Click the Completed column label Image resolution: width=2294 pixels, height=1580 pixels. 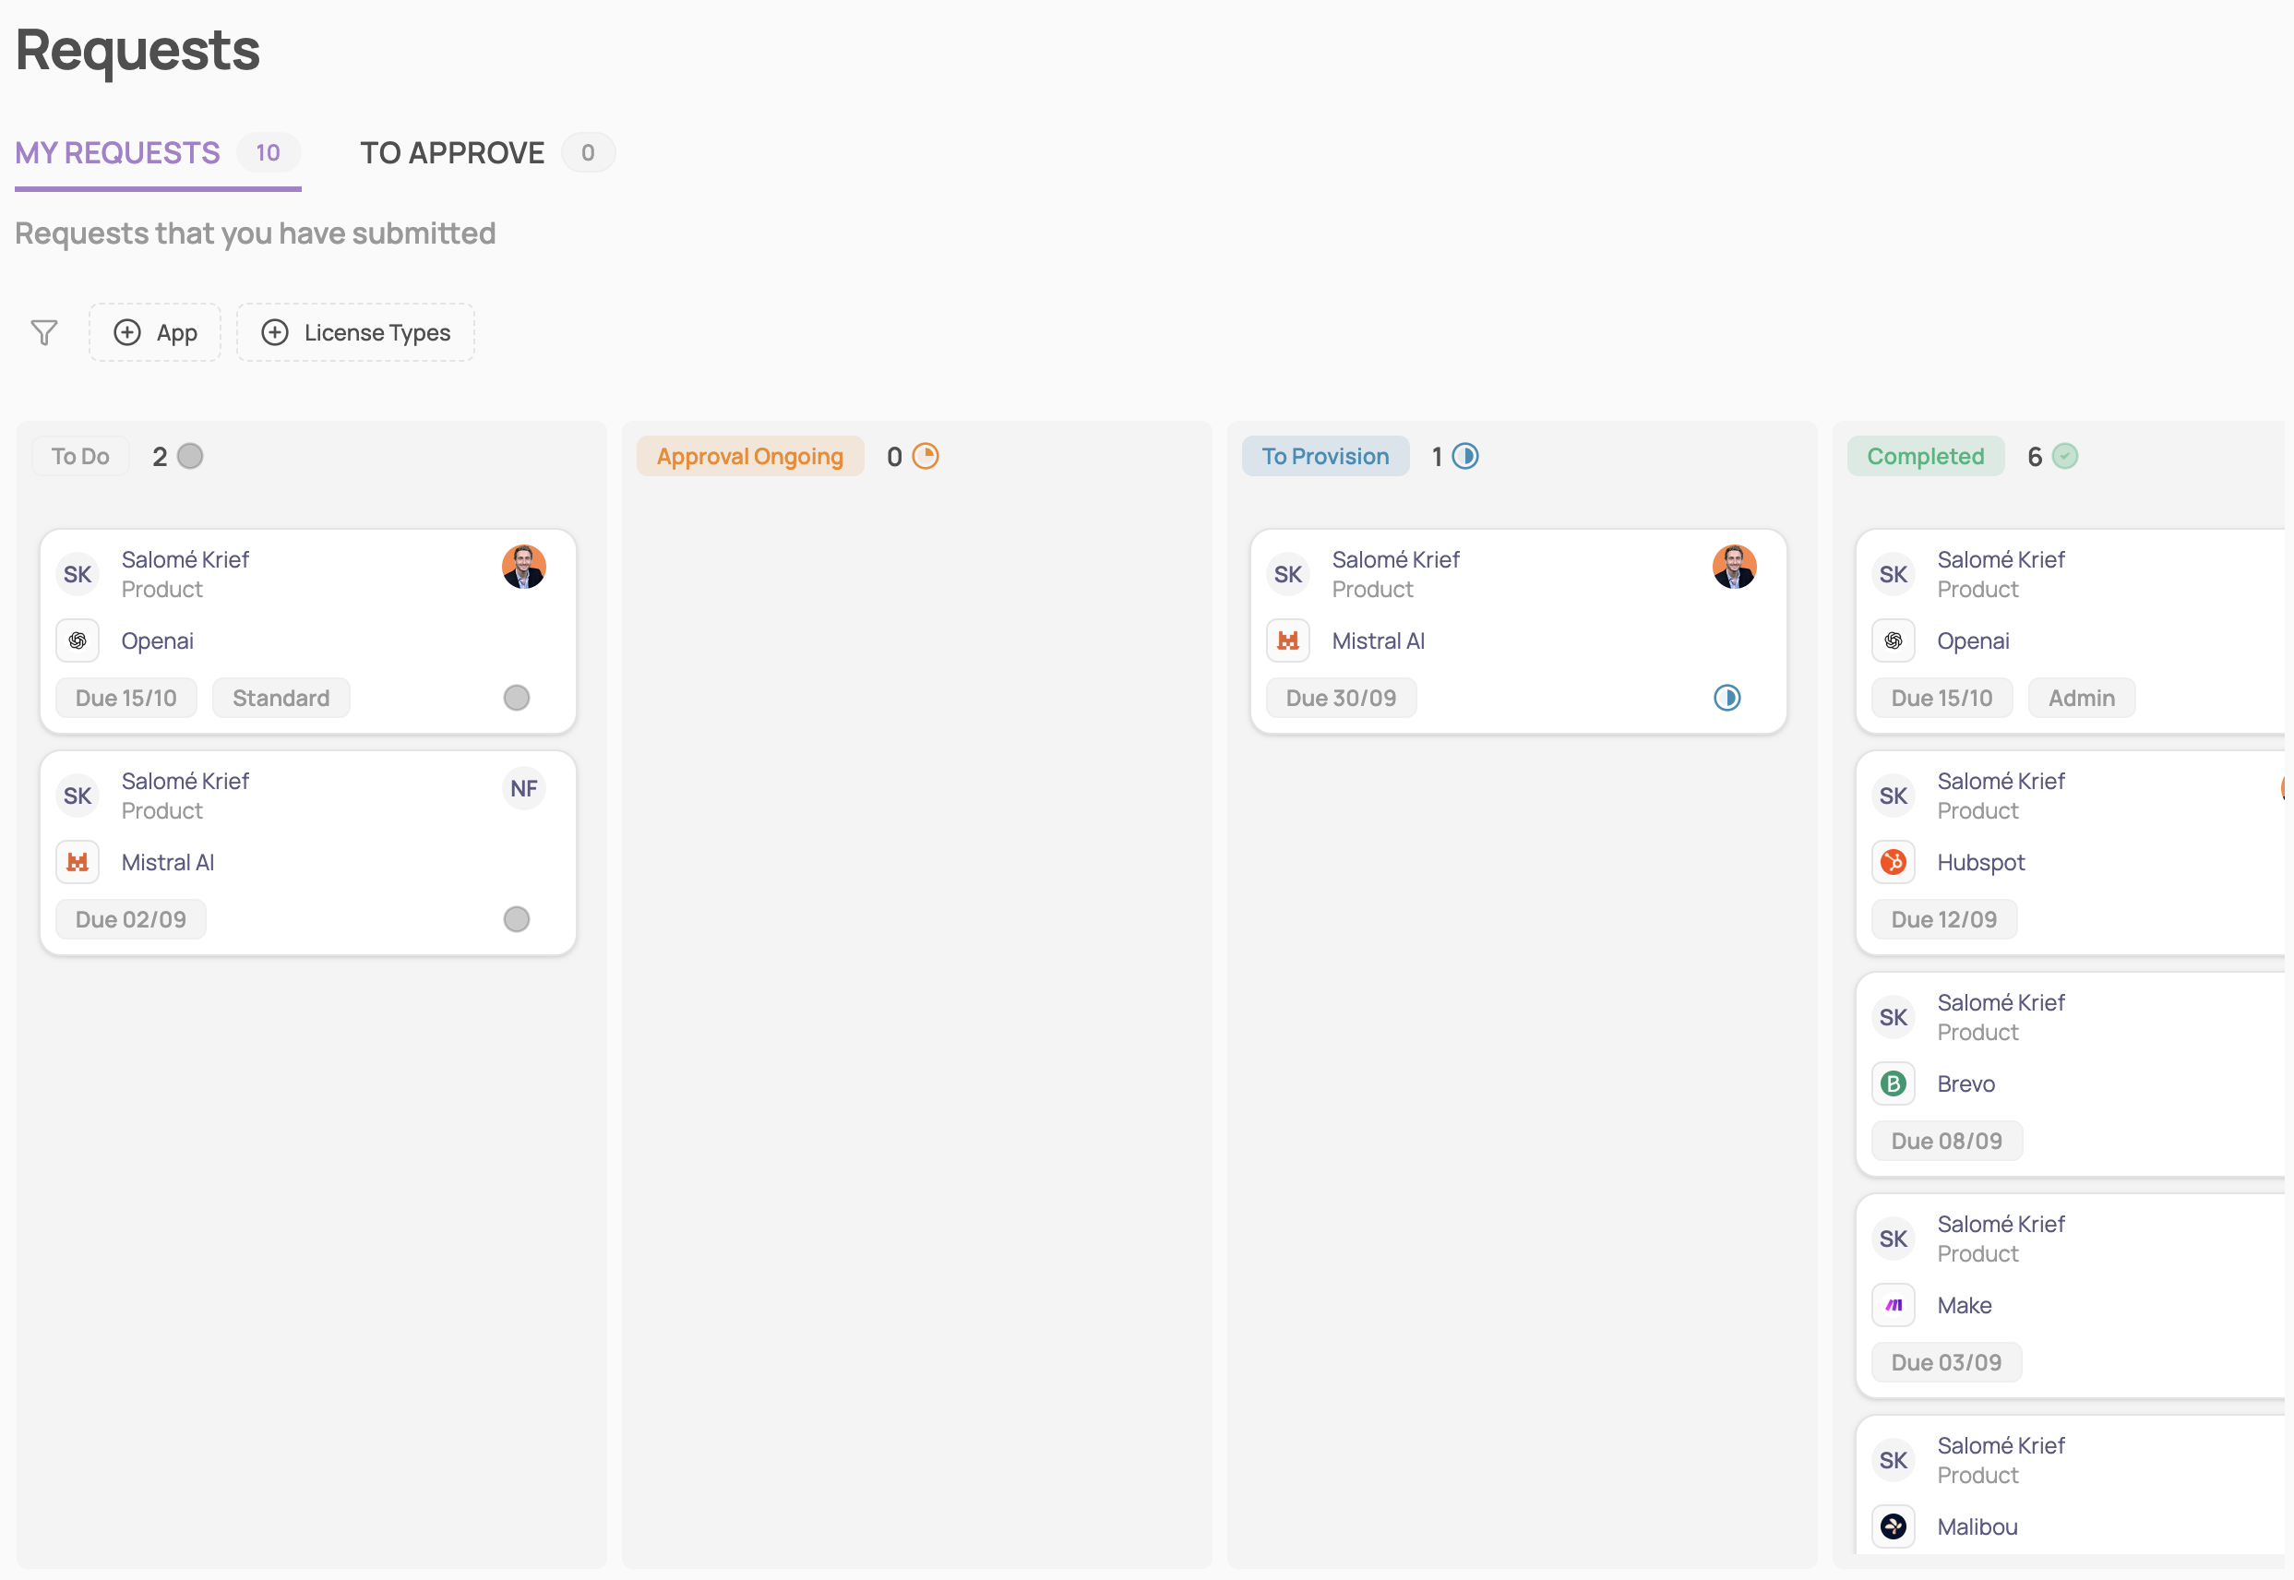(1924, 457)
